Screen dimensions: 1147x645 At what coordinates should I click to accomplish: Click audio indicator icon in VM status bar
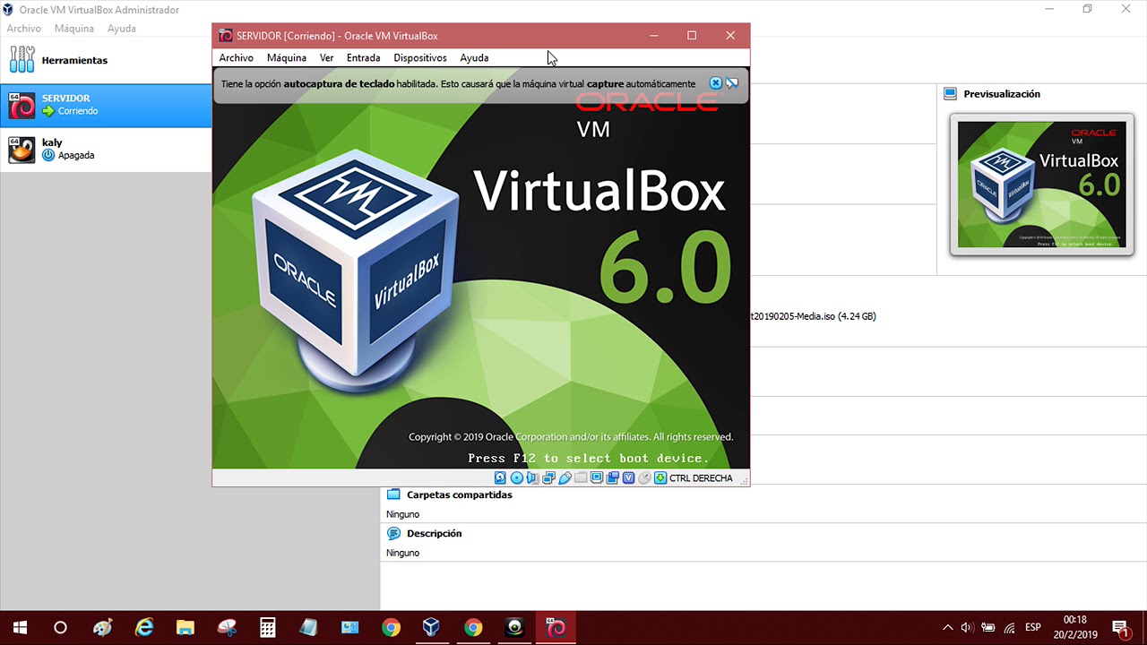[x=532, y=478]
